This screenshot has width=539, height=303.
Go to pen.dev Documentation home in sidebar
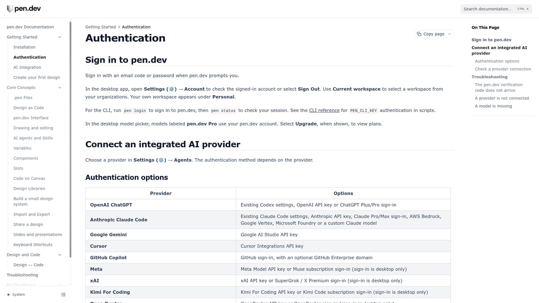click(x=30, y=27)
